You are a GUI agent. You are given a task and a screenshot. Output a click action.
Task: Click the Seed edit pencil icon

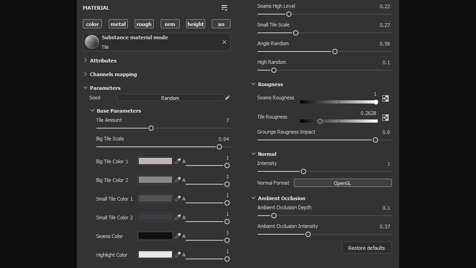pos(228,98)
